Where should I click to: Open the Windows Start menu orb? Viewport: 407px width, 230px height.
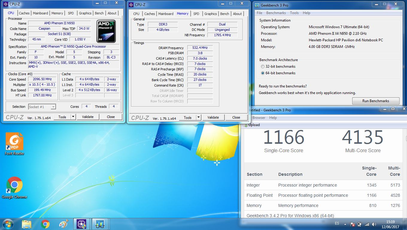coord(8,224)
